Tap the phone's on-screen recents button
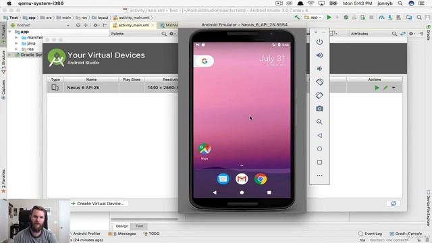432x243 pixels. coord(269,192)
